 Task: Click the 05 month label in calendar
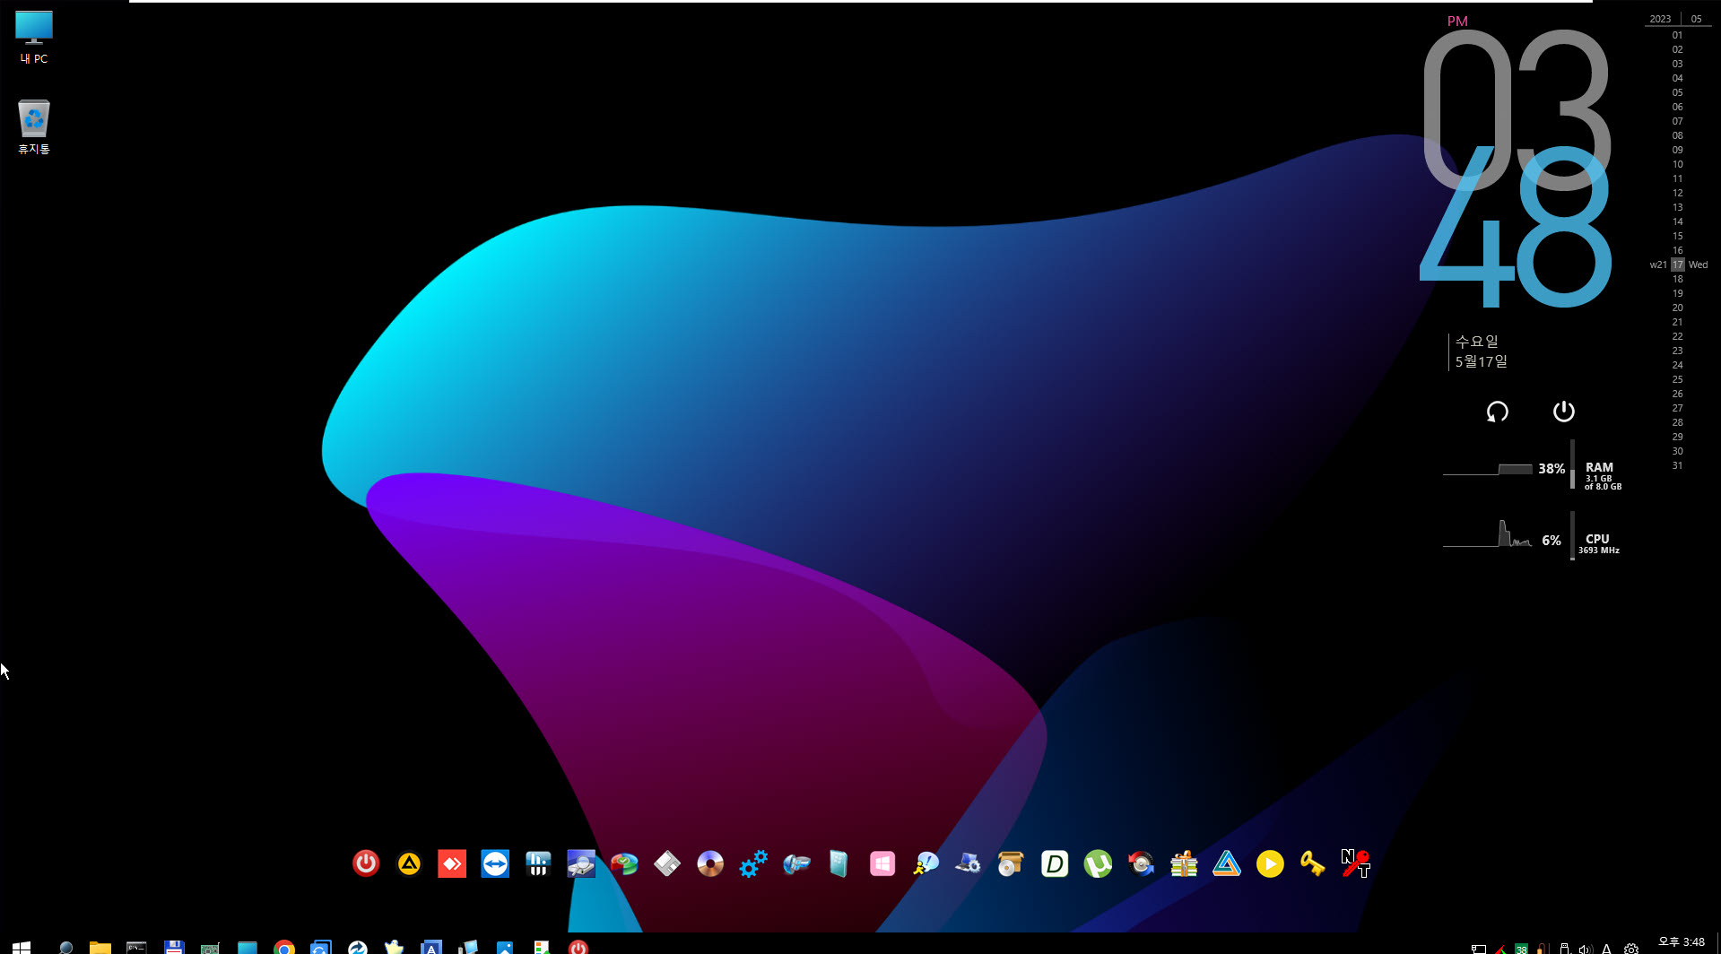(x=1696, y=19)
